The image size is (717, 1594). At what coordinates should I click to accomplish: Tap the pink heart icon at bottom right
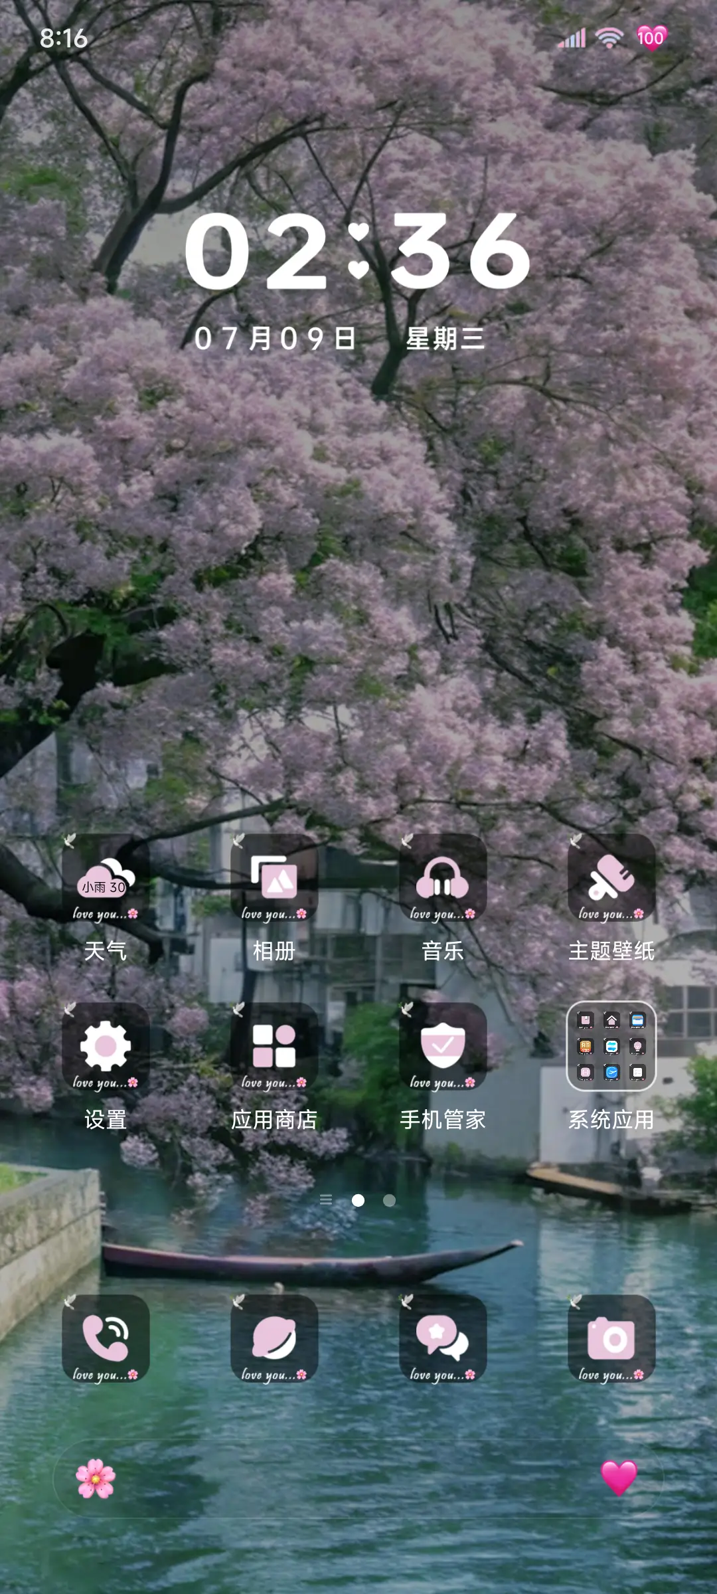619,1478
